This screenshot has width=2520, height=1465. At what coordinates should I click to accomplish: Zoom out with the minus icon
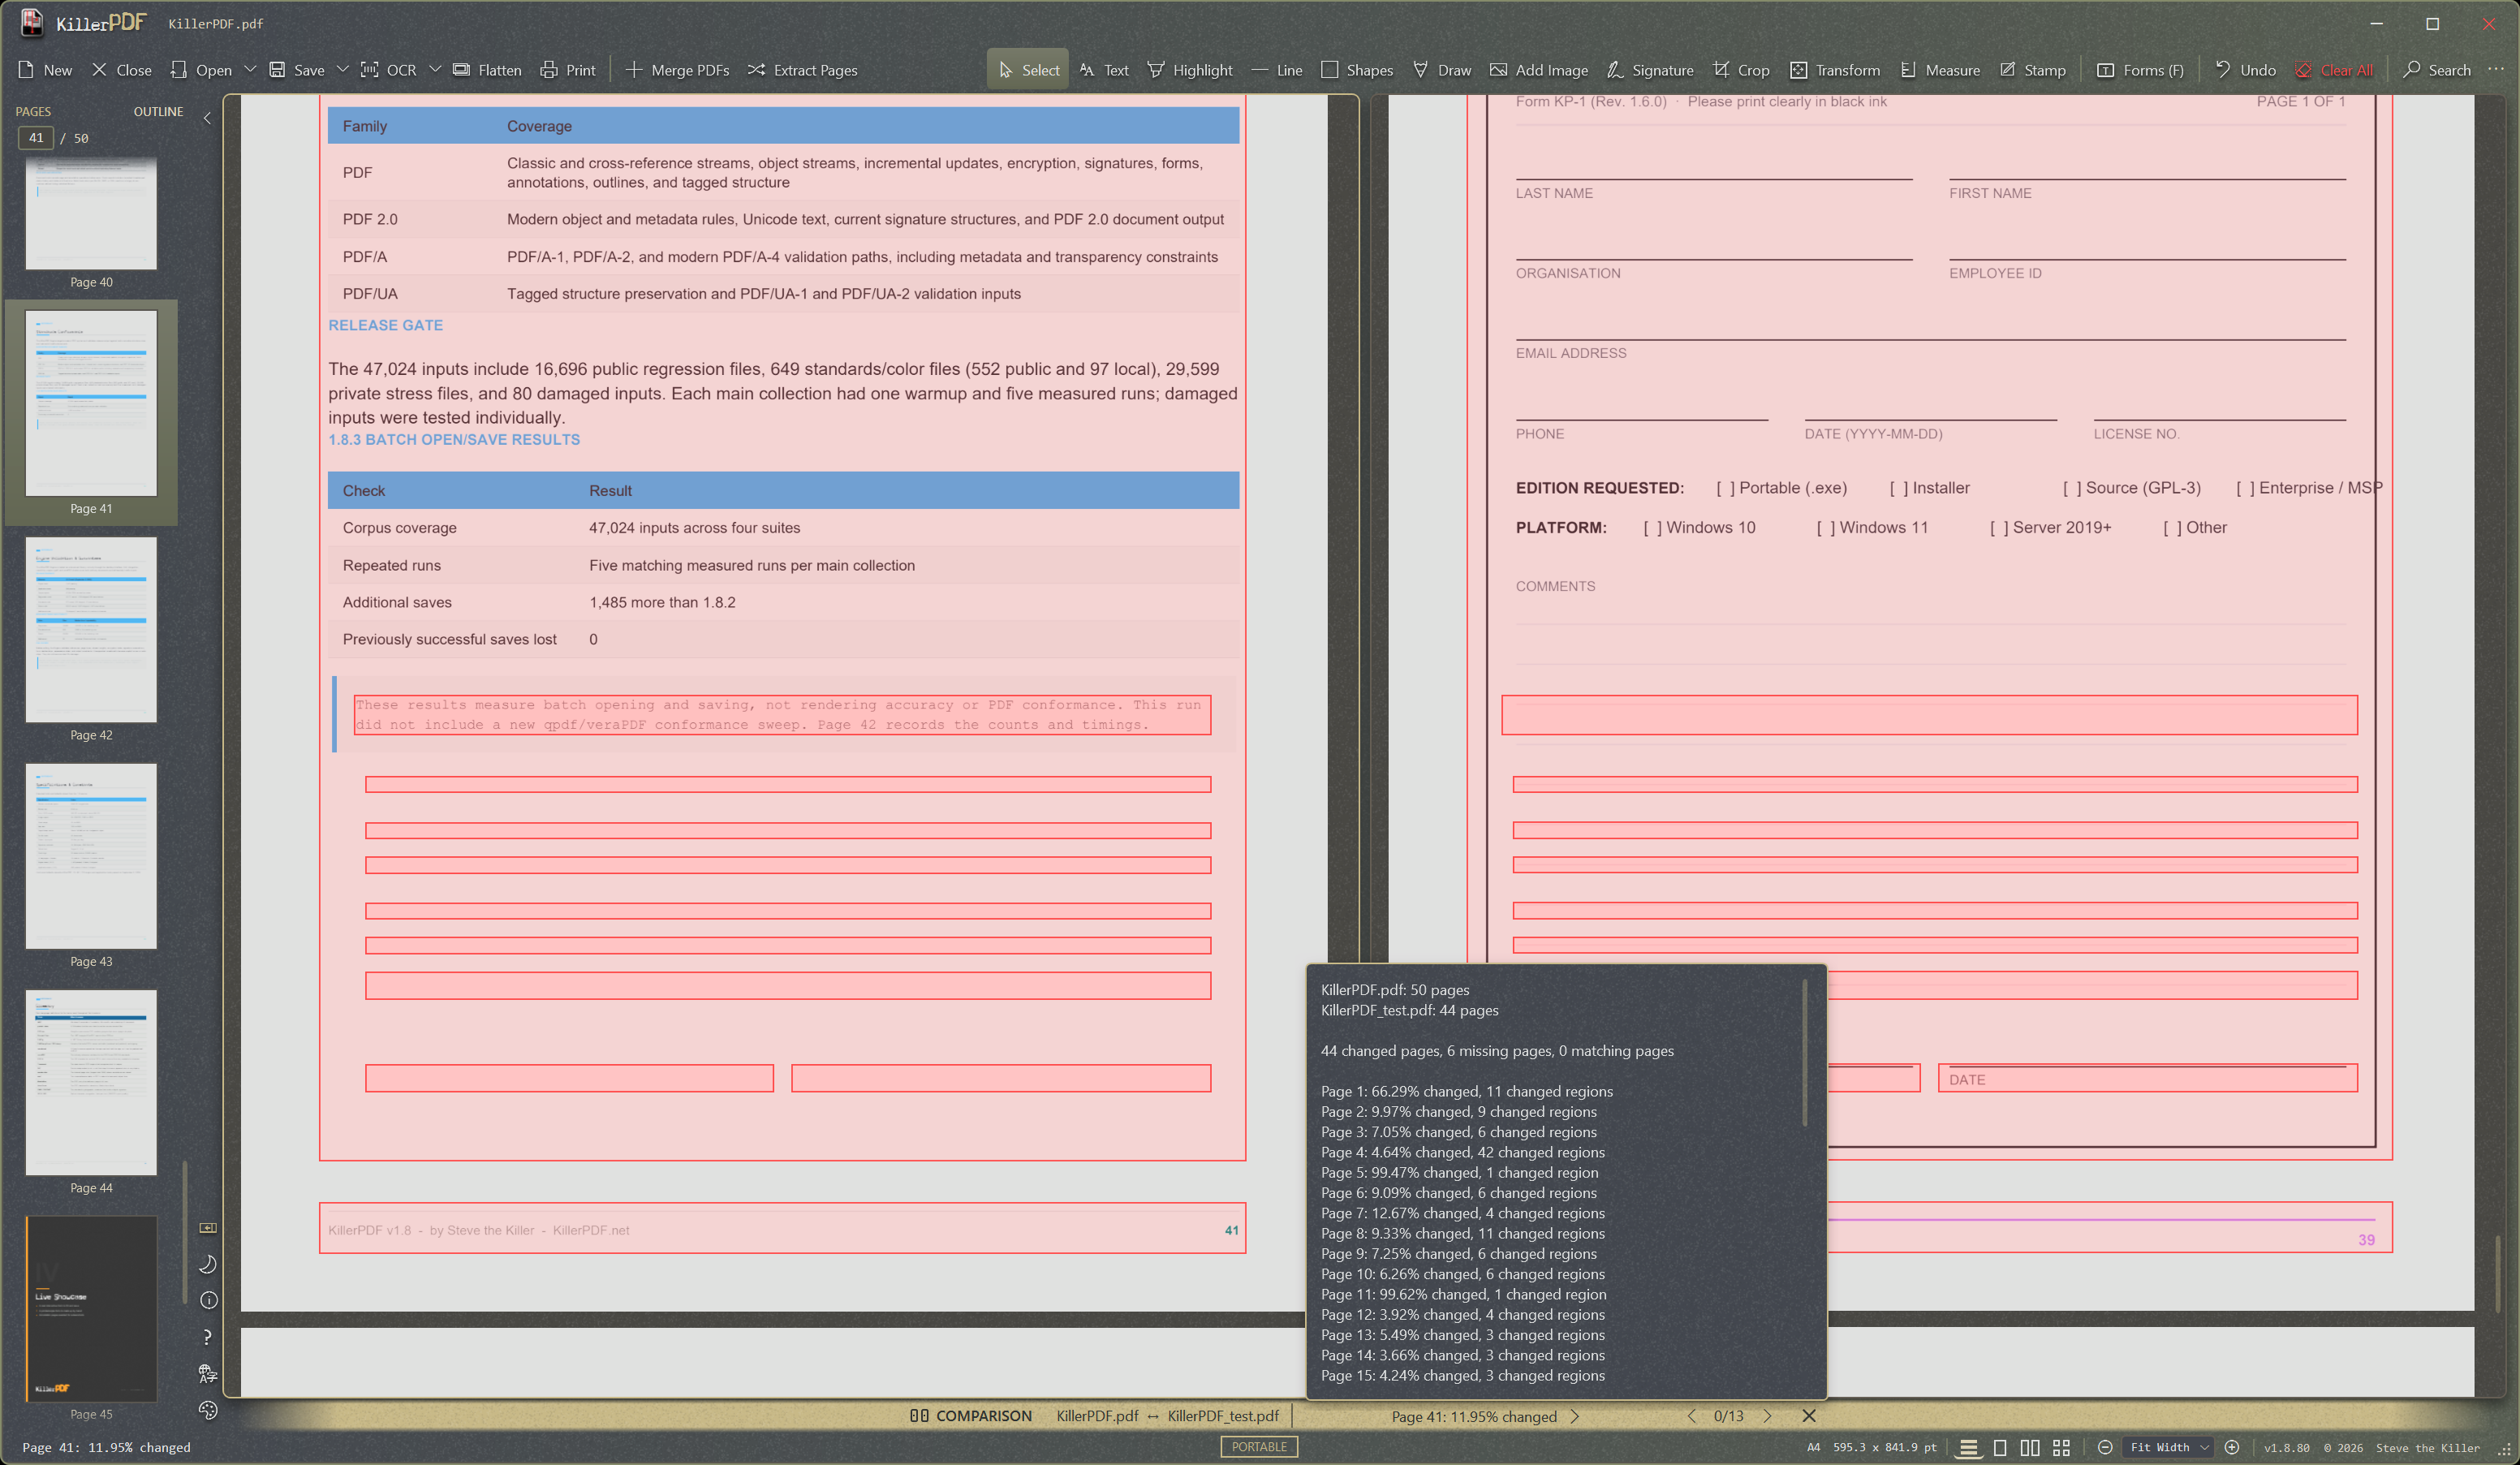click(2105, 1447)
